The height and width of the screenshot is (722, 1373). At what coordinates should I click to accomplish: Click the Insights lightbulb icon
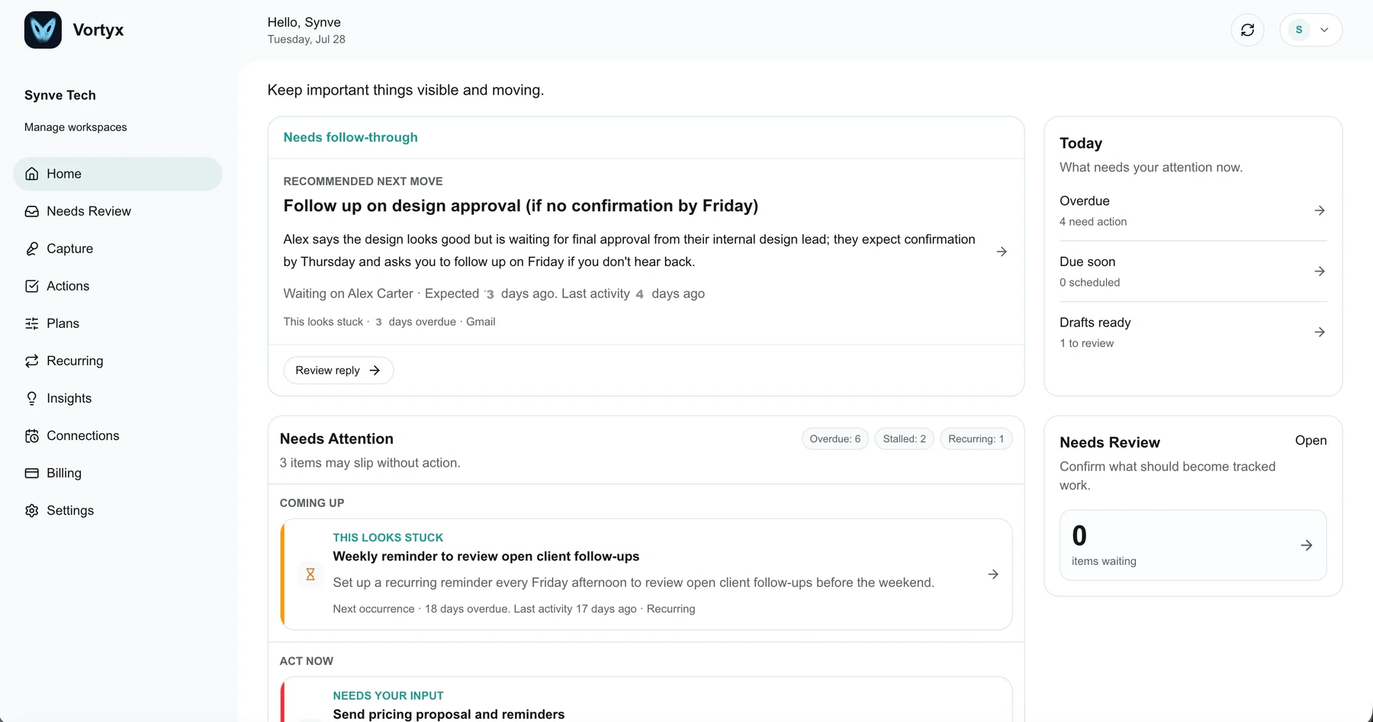tap(32, 398)
